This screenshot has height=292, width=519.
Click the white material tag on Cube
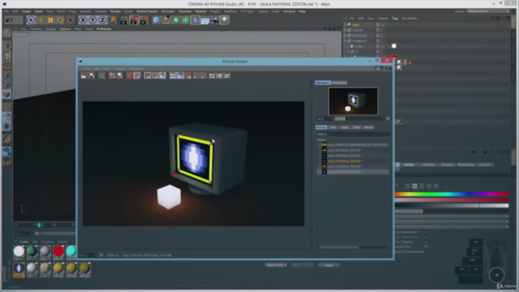tap(394, 46)
